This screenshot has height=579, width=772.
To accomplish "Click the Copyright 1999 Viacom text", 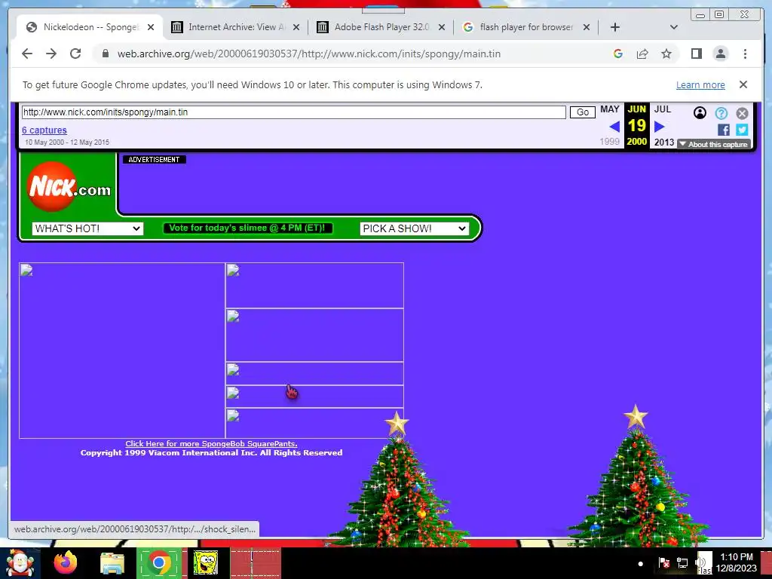I will (211, 452).
